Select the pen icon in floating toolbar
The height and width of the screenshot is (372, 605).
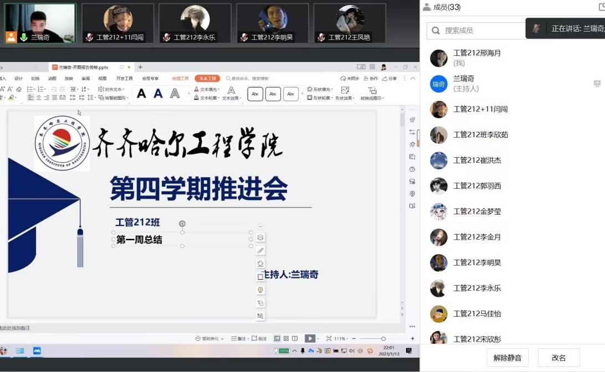point(260,251)
